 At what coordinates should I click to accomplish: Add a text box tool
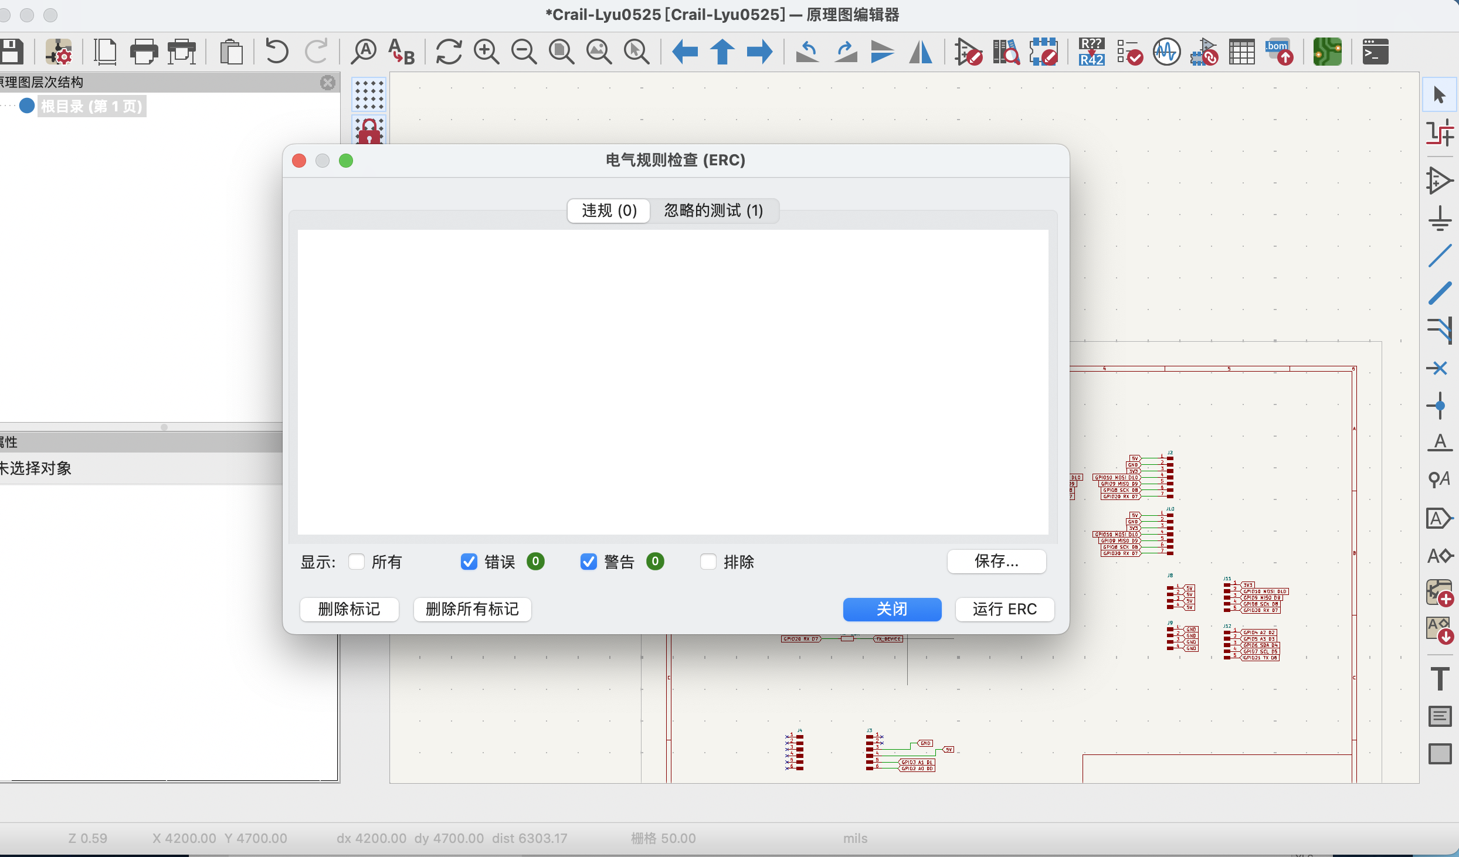coord(1440,716)
